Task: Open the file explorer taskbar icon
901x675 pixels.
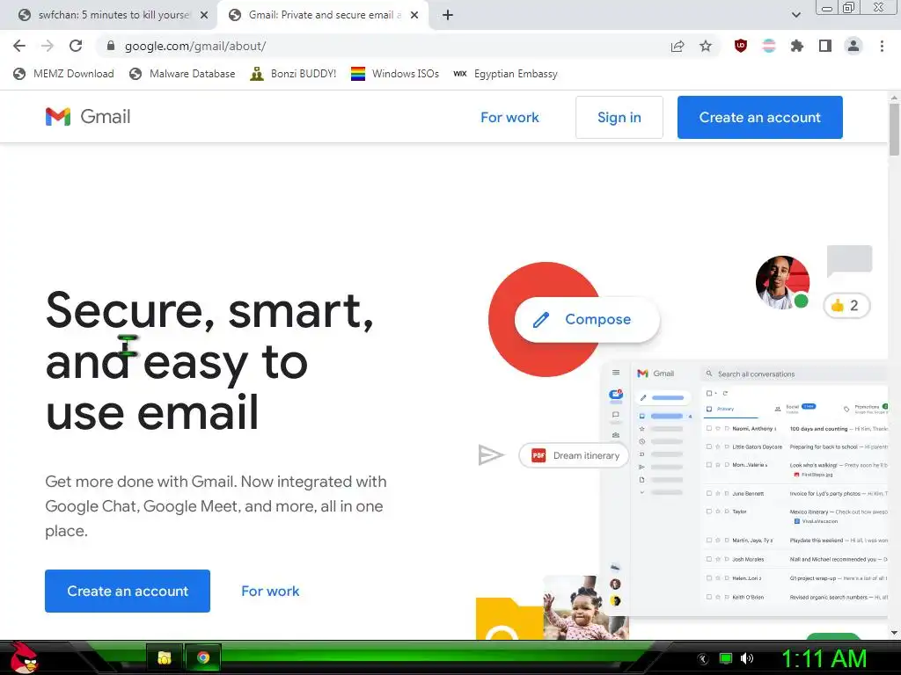Action: pos(165,657)
